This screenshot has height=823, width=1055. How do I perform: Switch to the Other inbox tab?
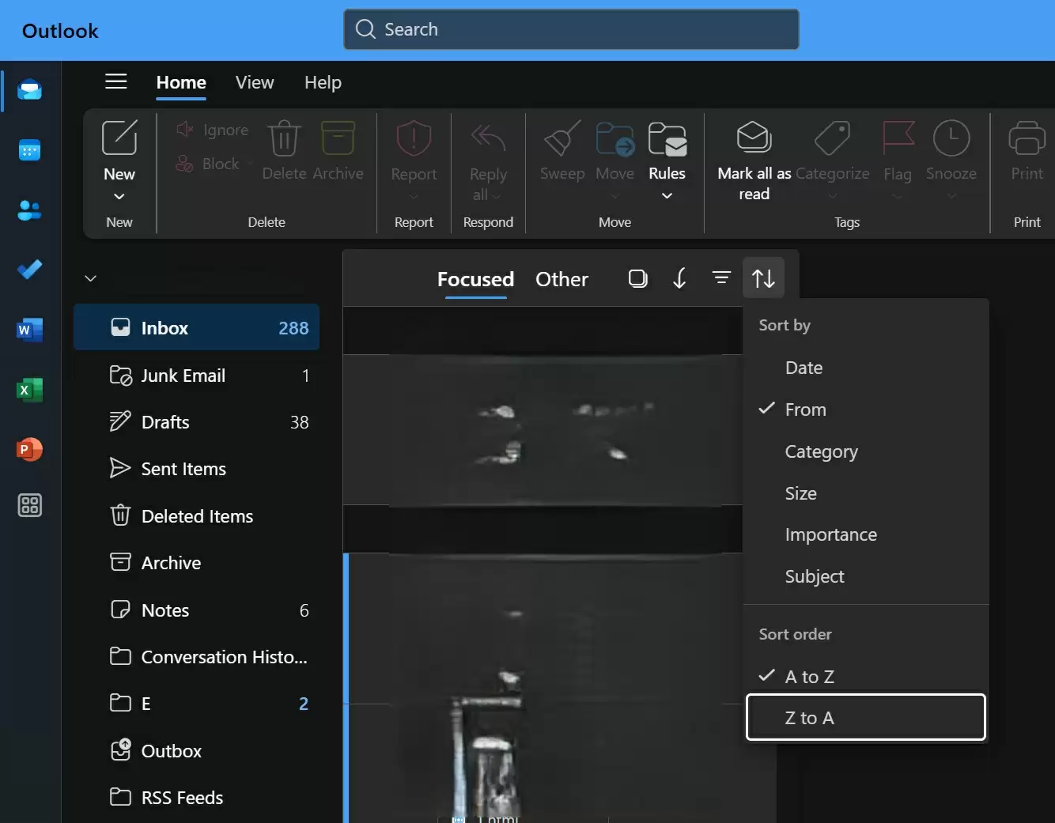point(561,278)
